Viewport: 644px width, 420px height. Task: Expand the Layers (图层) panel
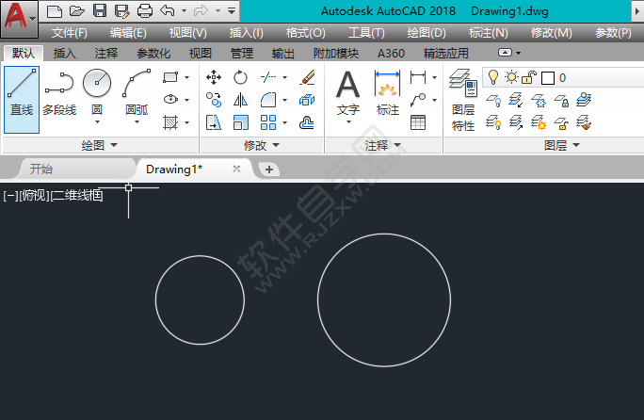[x=562, y=145]
